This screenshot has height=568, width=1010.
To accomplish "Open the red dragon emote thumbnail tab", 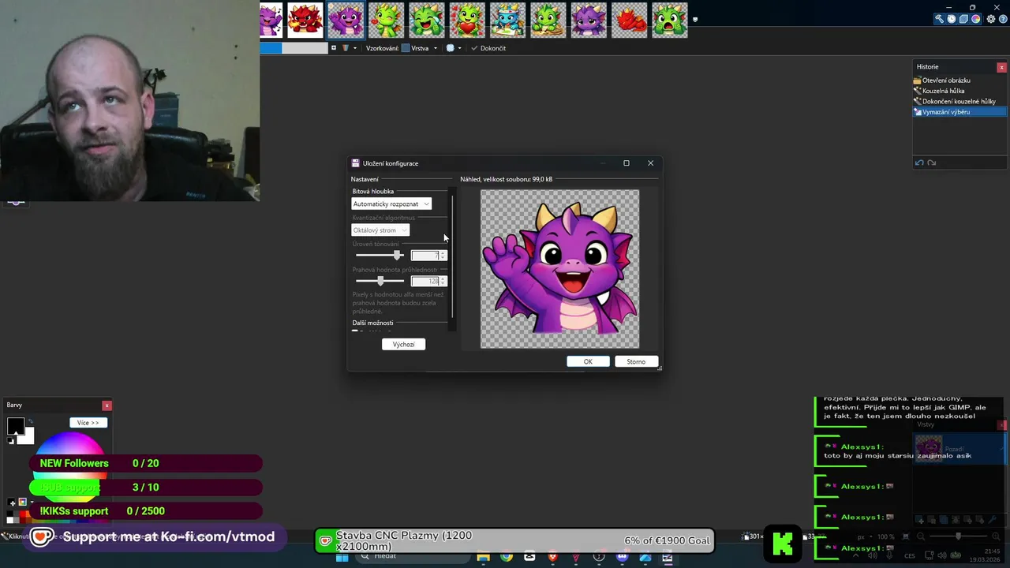I will coord(305,20).
